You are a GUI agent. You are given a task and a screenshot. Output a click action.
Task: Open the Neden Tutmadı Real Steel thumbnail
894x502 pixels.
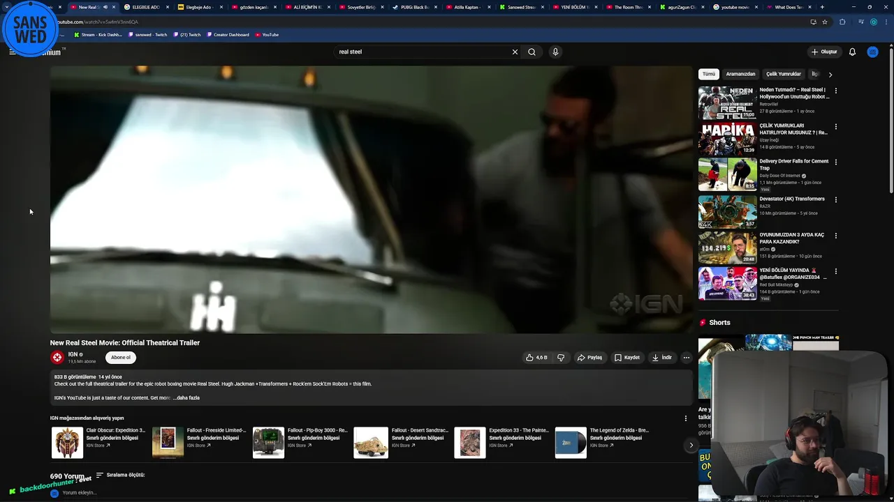point(727,102)
